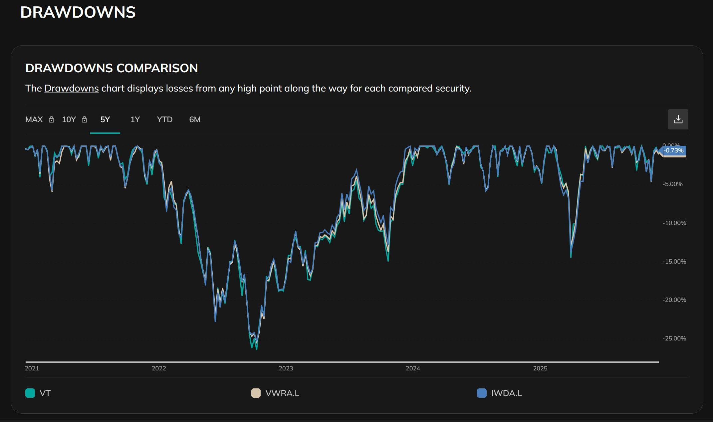Toggle VT series via teal swatch
713x422 pixels.
coord(30,393)
